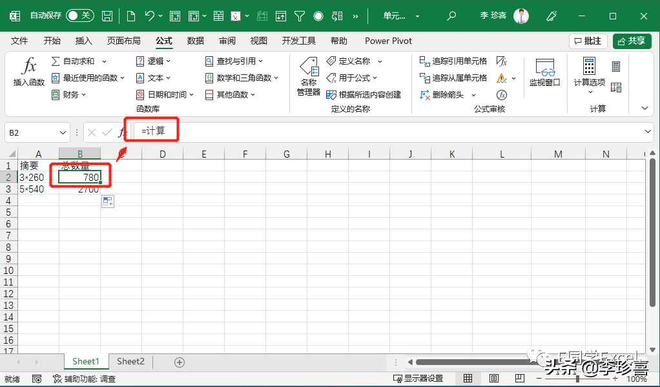Viewport: 660px width, 387px height.
Task: Click the Insert Function (插入函数) icon
Action: (x=29, y=72)
